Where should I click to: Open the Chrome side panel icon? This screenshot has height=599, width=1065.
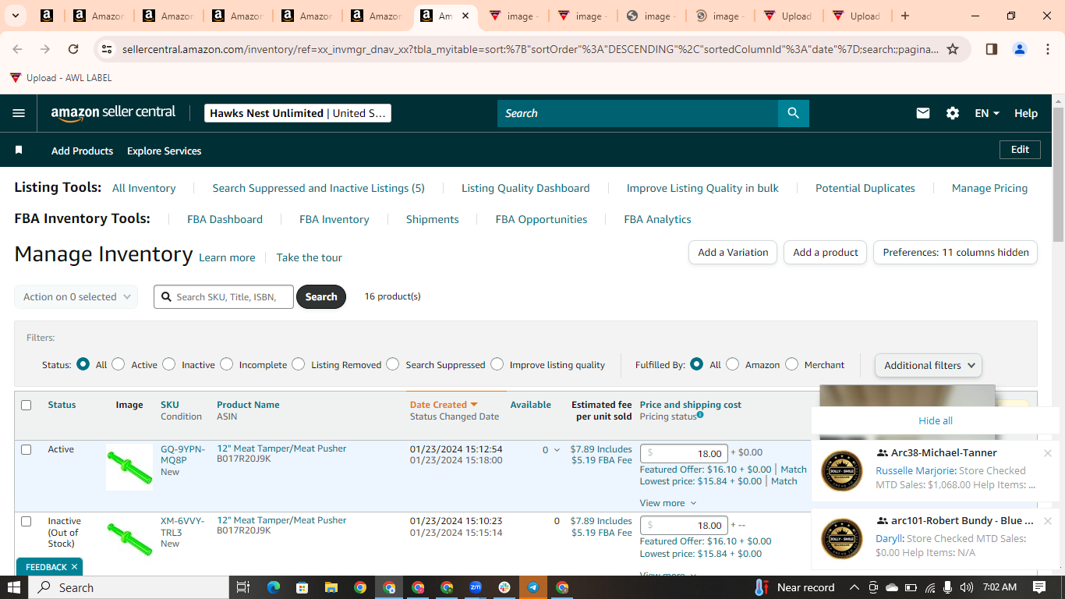[992, 49]
